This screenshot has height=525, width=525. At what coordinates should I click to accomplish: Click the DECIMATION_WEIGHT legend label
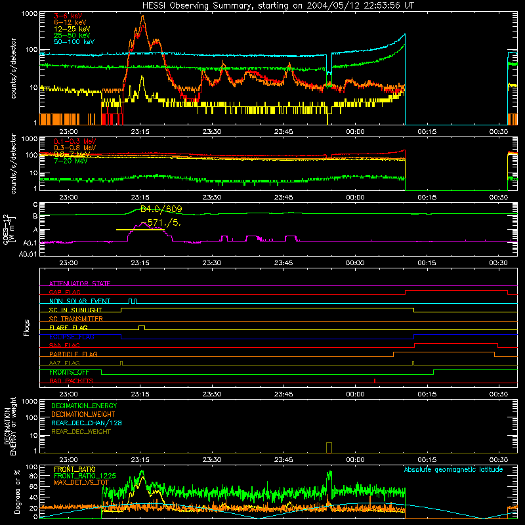click(x=83, y=414)
